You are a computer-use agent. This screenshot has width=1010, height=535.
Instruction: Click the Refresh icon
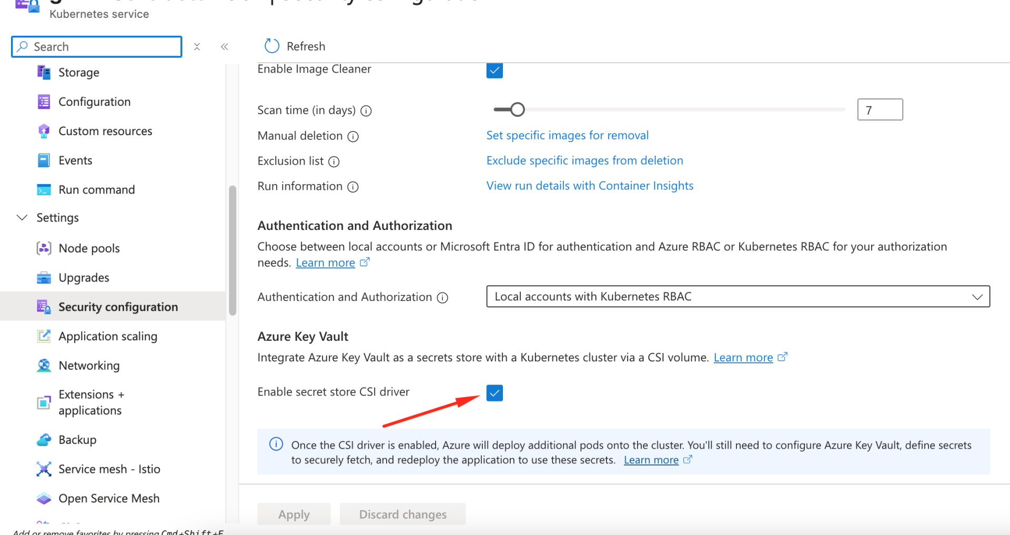point(271,46)
